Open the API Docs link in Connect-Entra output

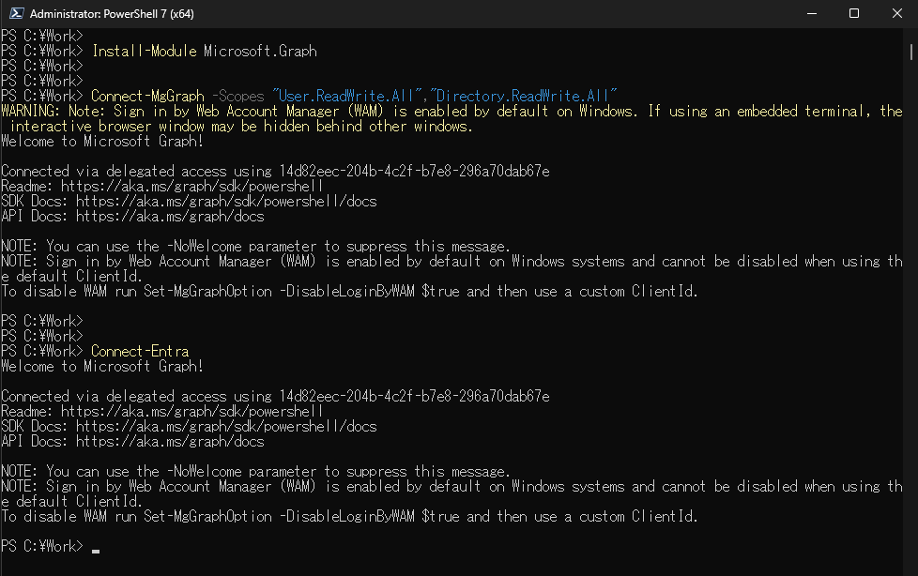(170, 442)
